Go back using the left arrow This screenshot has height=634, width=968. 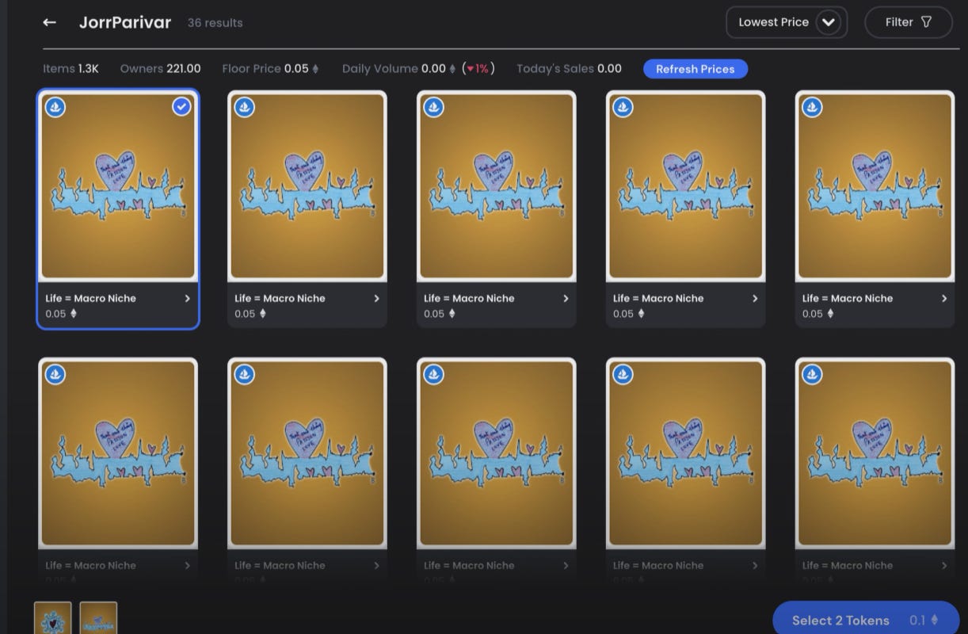(49, 22)
